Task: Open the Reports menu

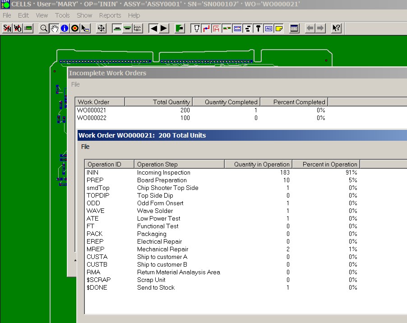Action: pyautogui.click(x=110, y=15)
